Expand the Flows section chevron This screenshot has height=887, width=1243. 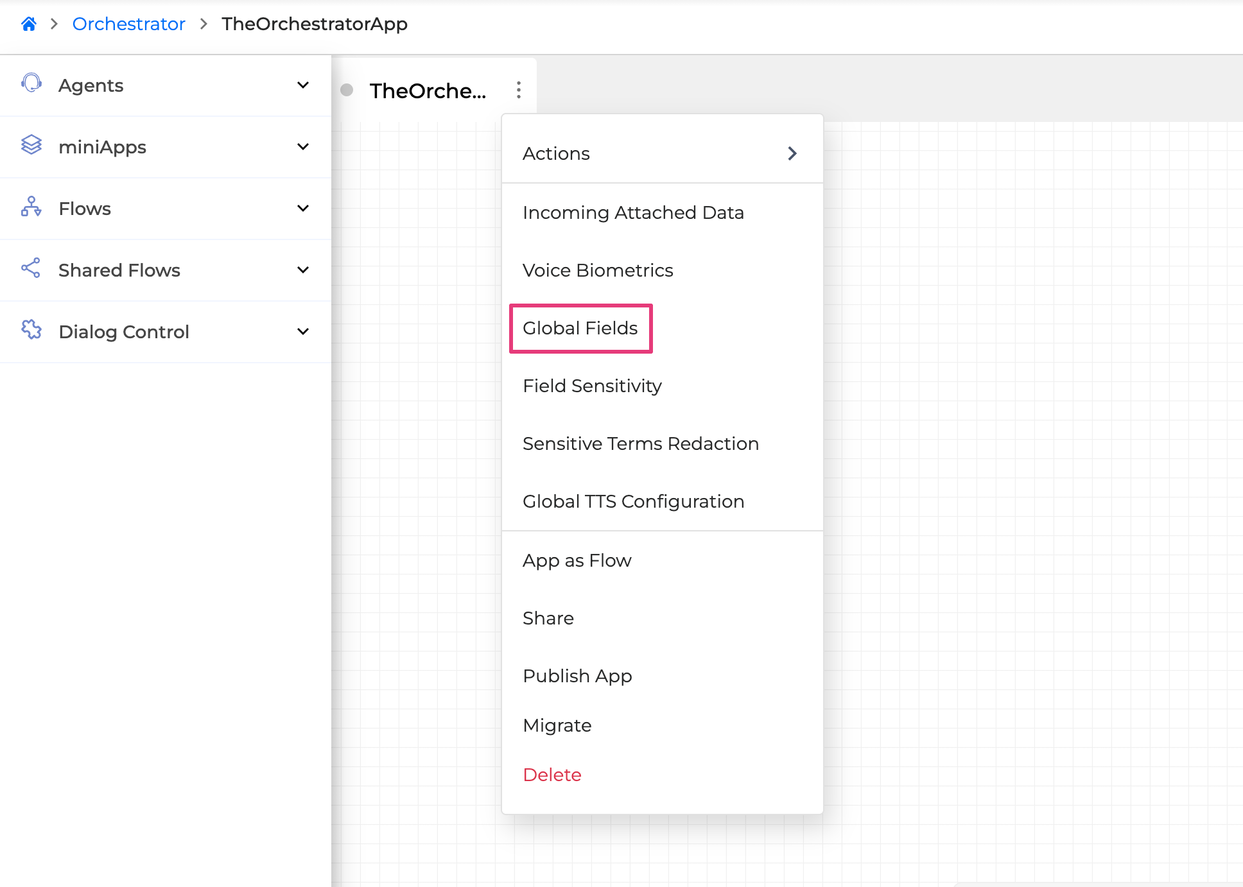303,209
